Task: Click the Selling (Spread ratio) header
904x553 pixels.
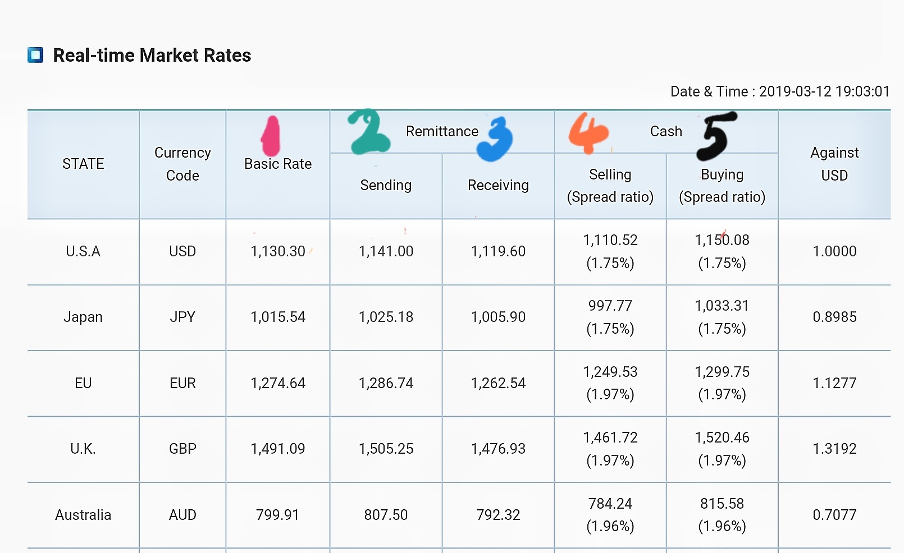Action: coord(610,186)
